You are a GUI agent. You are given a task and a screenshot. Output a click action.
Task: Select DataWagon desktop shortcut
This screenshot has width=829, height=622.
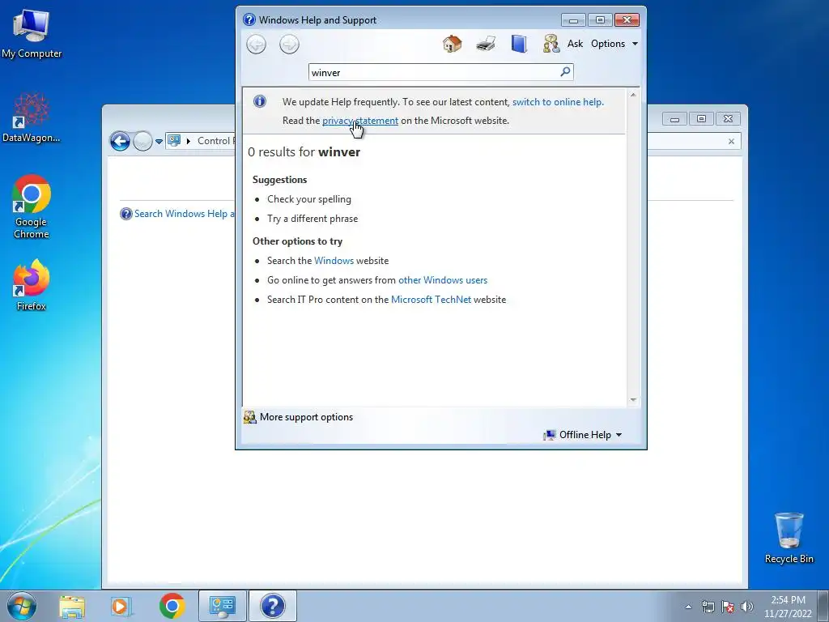click(32, 117)
